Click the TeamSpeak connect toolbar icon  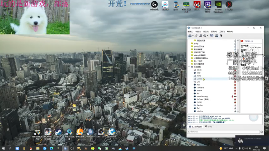pos(190,36)
